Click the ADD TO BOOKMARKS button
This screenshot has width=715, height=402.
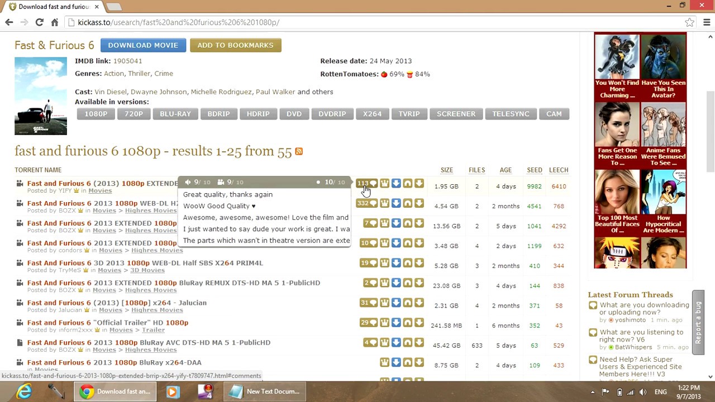point(235,45)
